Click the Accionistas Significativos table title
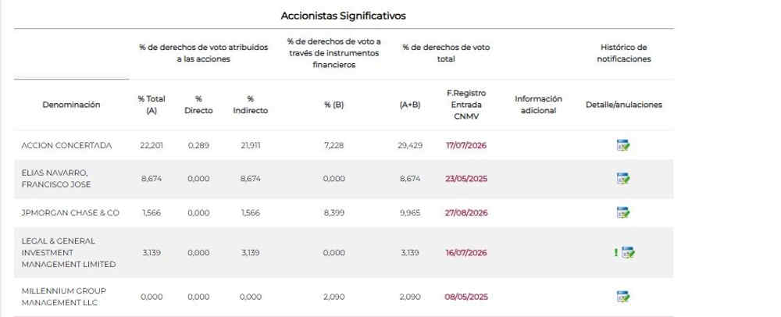This screenshot has height=317, width=781. point(343,16)
